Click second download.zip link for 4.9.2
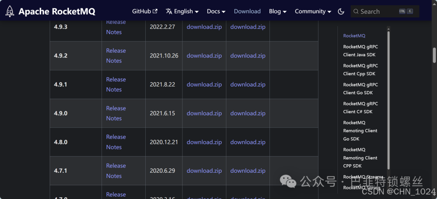Screen dimensions: 437x199 [248, 56]
